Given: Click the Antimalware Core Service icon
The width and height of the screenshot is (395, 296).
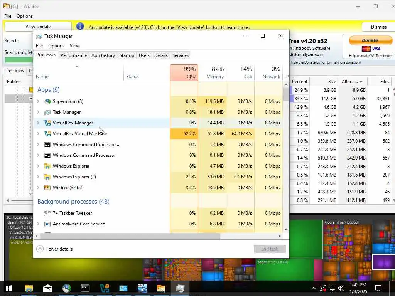Looking at the screenshot, I should (x=47, y=224).
